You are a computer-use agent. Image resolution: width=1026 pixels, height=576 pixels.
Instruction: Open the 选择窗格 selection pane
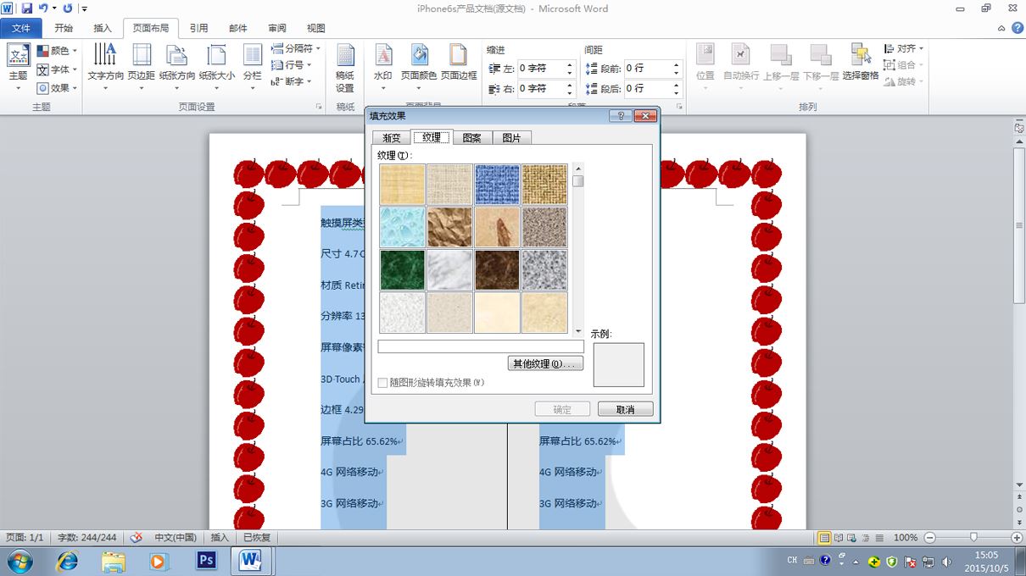click(x=861, y=62)
